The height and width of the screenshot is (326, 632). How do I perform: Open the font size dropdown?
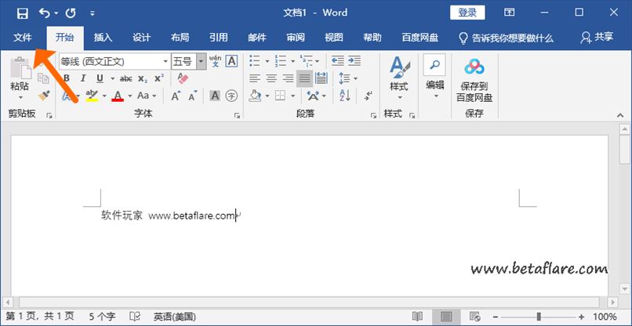coord(202,61)
